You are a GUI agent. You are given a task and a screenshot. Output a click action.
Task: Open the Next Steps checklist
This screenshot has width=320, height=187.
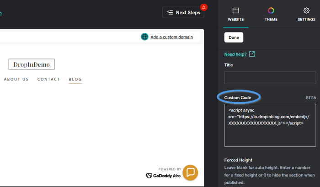[x=183, y=13]
